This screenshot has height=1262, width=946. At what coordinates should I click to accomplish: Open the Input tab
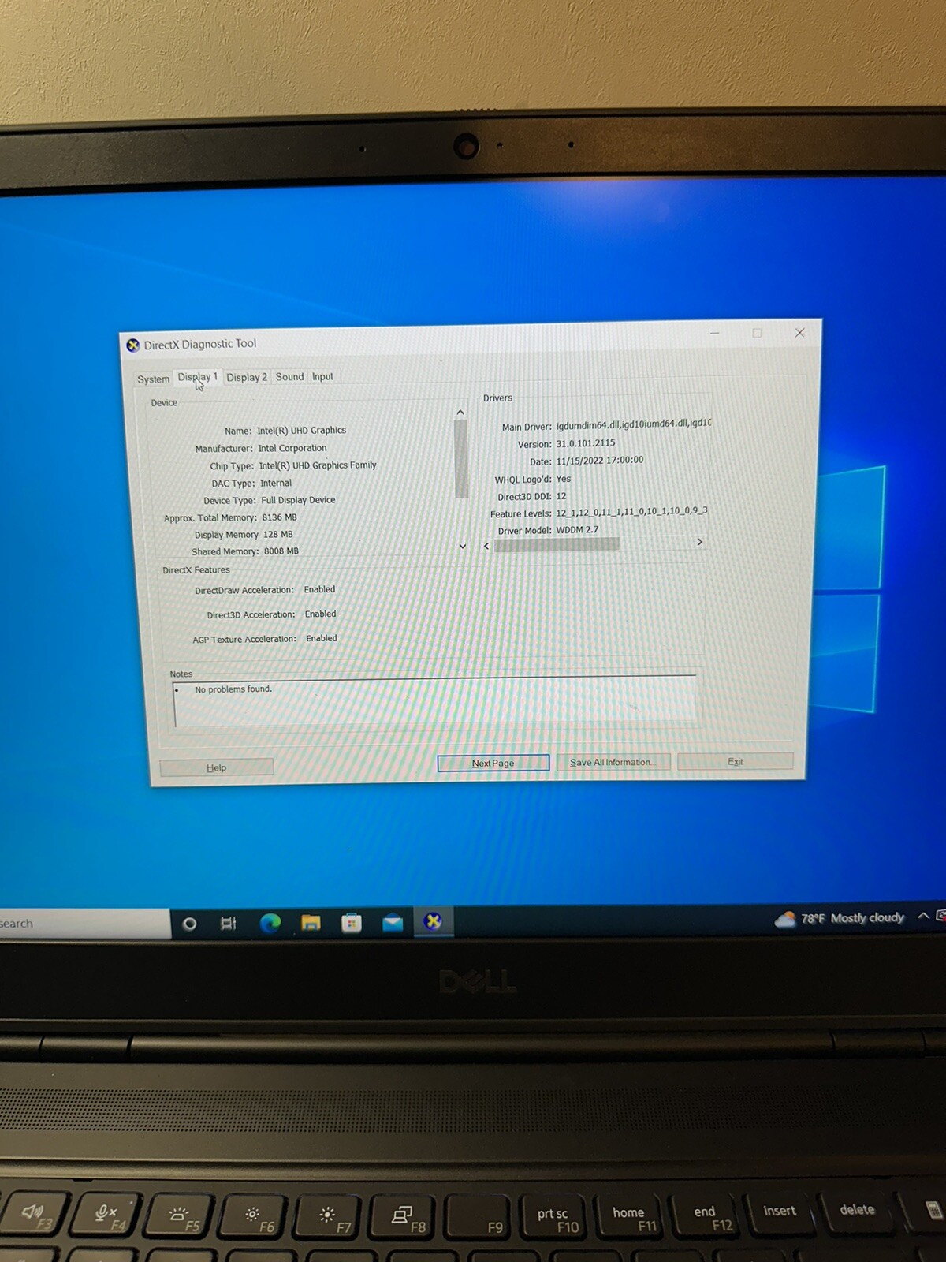[322, 376]
